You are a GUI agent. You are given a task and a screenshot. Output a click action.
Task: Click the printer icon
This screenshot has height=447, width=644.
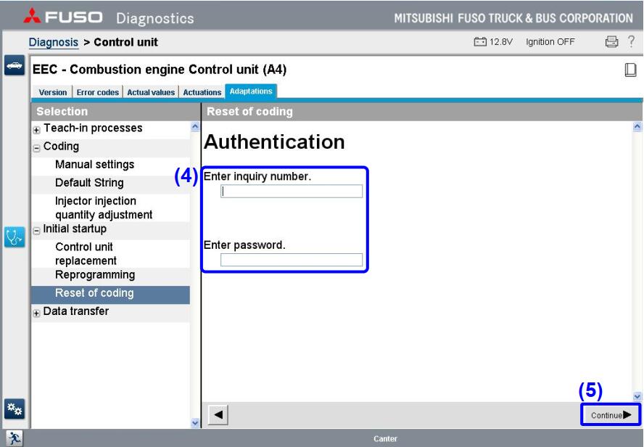pyautogui.click(x=611, y=41)
